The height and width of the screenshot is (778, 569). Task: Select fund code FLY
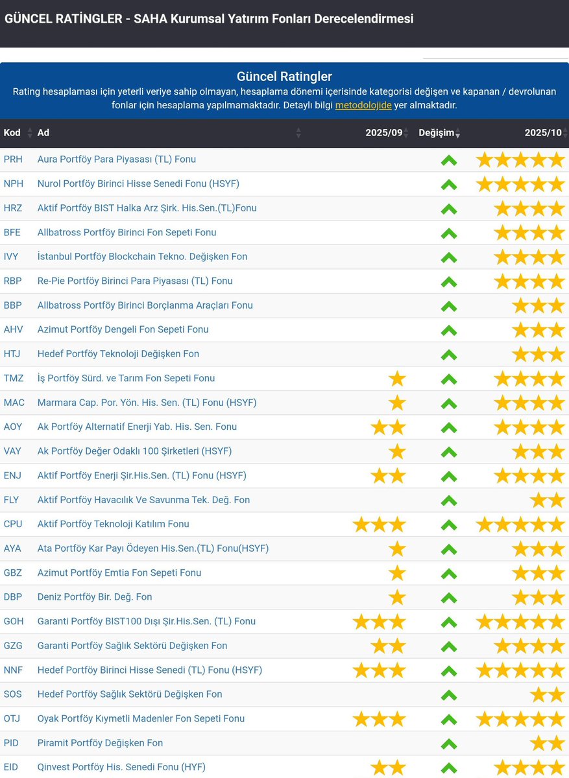[12, 500]
